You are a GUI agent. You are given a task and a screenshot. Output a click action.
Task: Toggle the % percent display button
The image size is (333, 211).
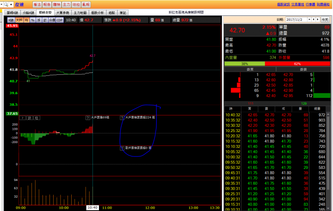(32, 20)
